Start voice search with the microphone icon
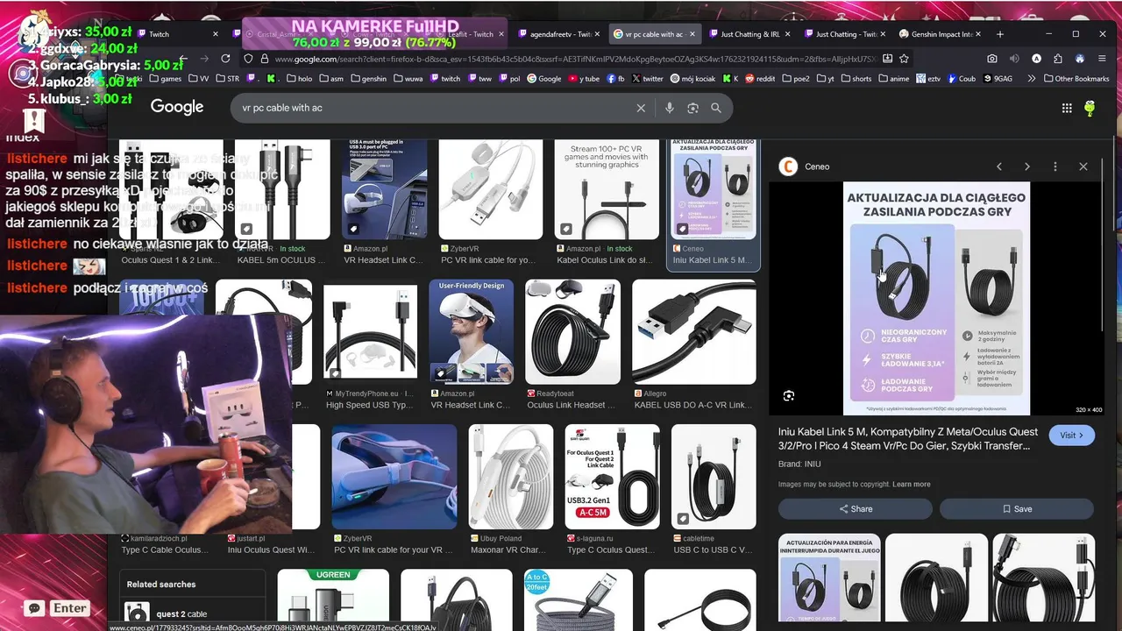The width and height of the screenshot is (1122, 631). pyautogui.click(x=670, y=108)
